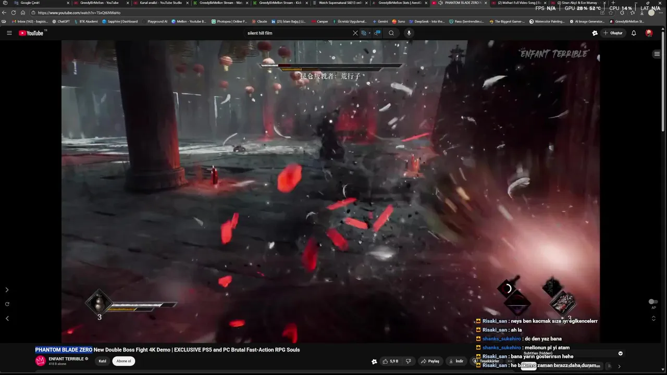Click the up/down collapse arrows on right sidebar
This screenshot has width=667, height=375.
[653, 318]
